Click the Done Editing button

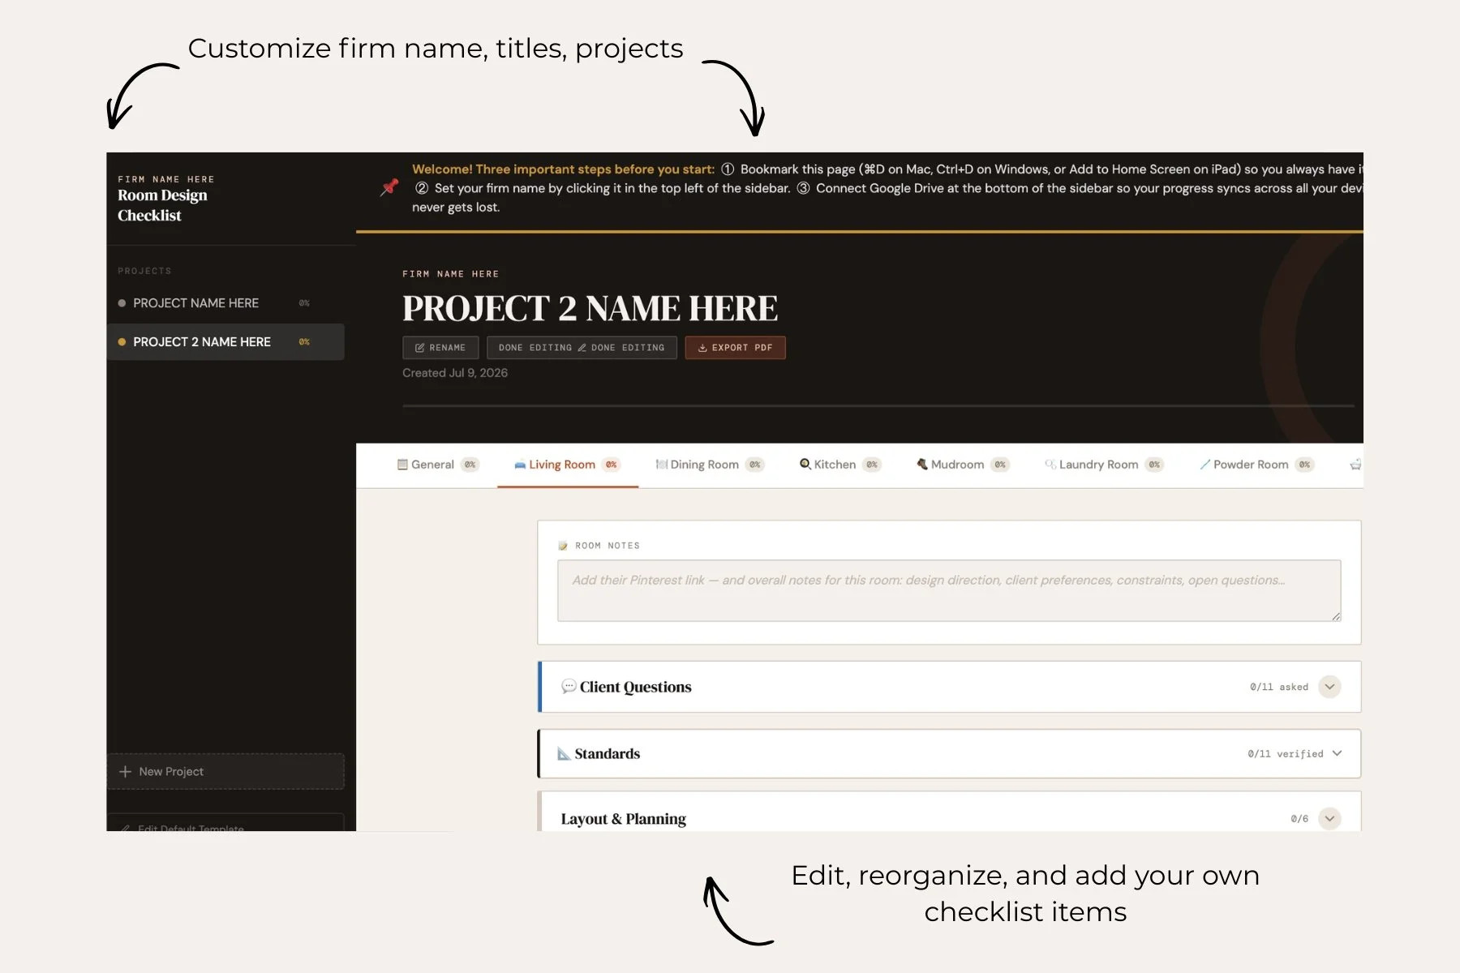582,348
